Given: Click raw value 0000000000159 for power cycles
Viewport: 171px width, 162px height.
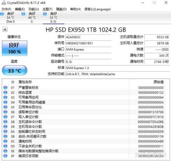Looking at the screenshot, I should 151,136.
